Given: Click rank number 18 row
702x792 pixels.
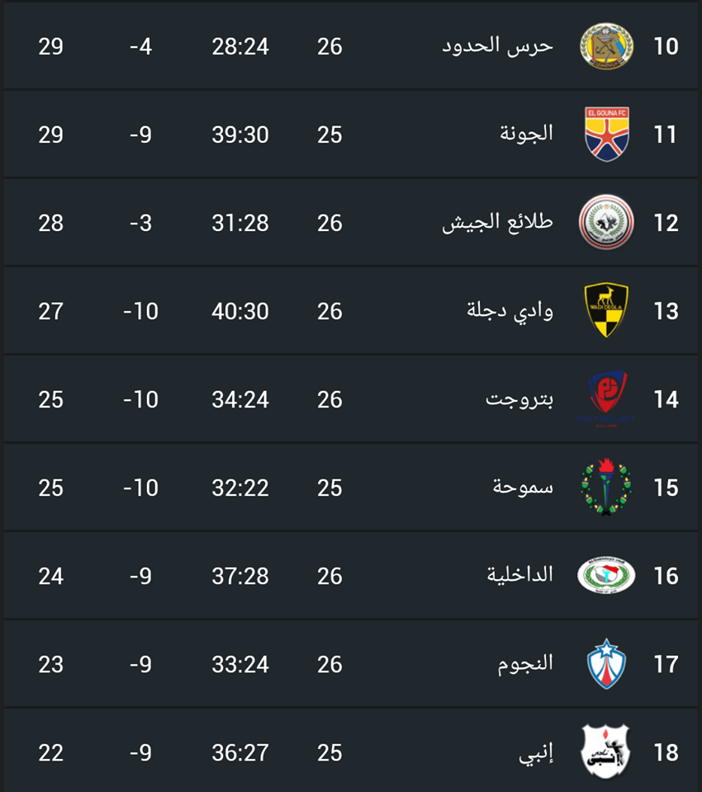Looking at the screenshot, I should pyautogui.click(x=351, y=752).
